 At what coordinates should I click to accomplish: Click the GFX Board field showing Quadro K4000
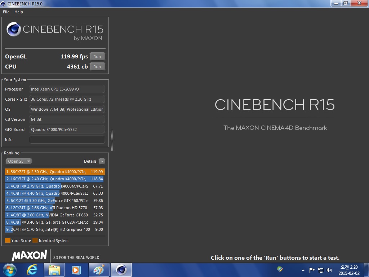point(67,129)
